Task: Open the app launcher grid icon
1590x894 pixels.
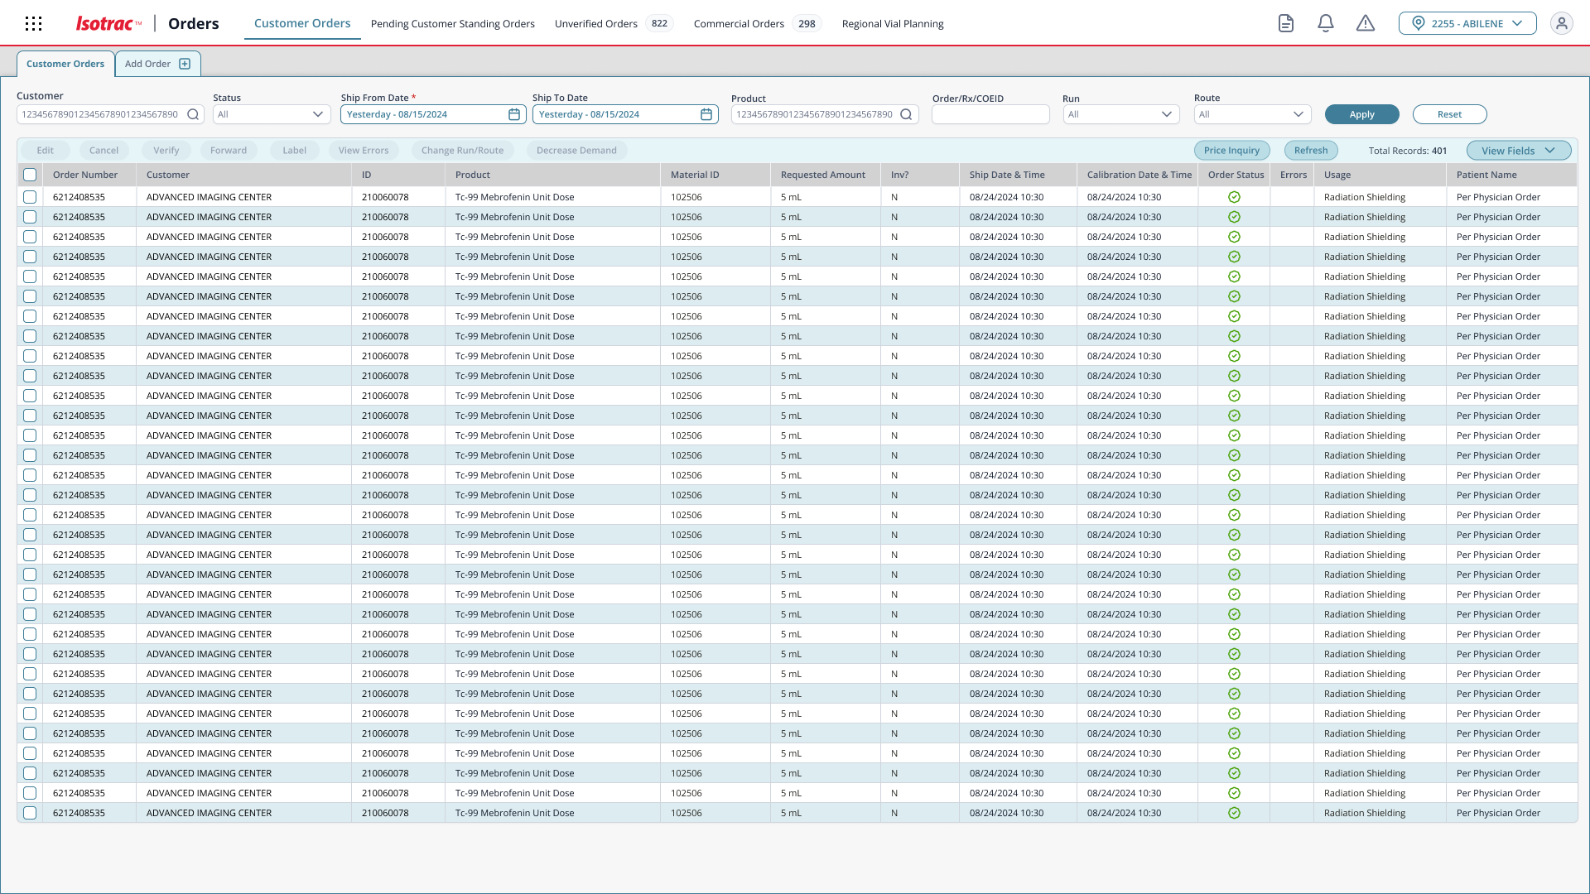Action: click(34, 23)
